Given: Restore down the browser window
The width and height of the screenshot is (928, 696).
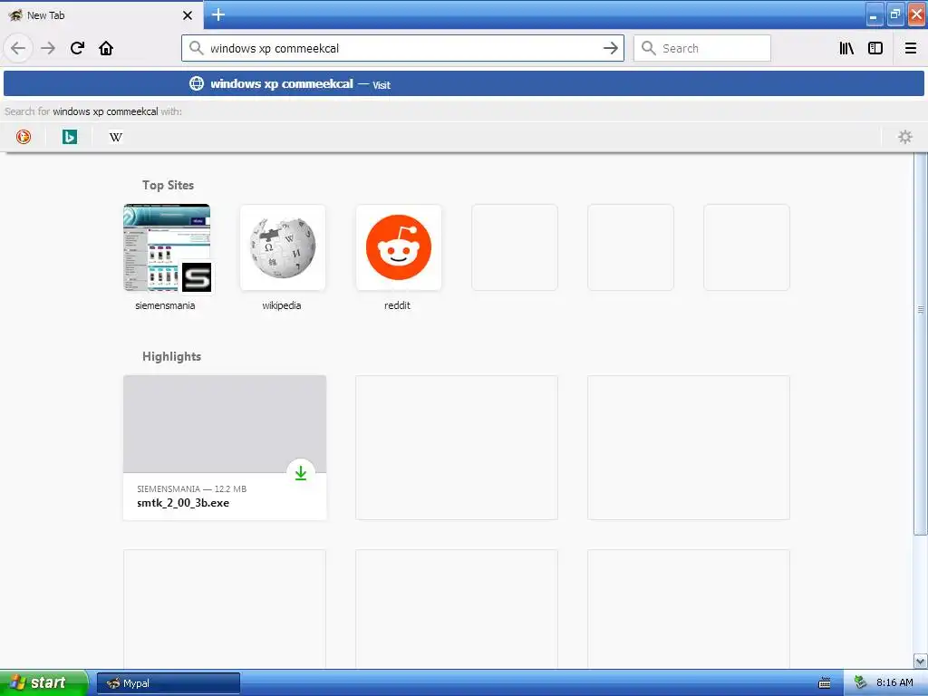Looking at the screenshot, I should click(x=895, y=14).
